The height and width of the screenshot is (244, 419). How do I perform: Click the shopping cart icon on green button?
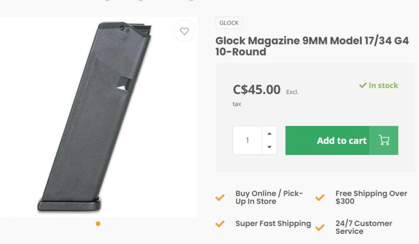point(384,140)
